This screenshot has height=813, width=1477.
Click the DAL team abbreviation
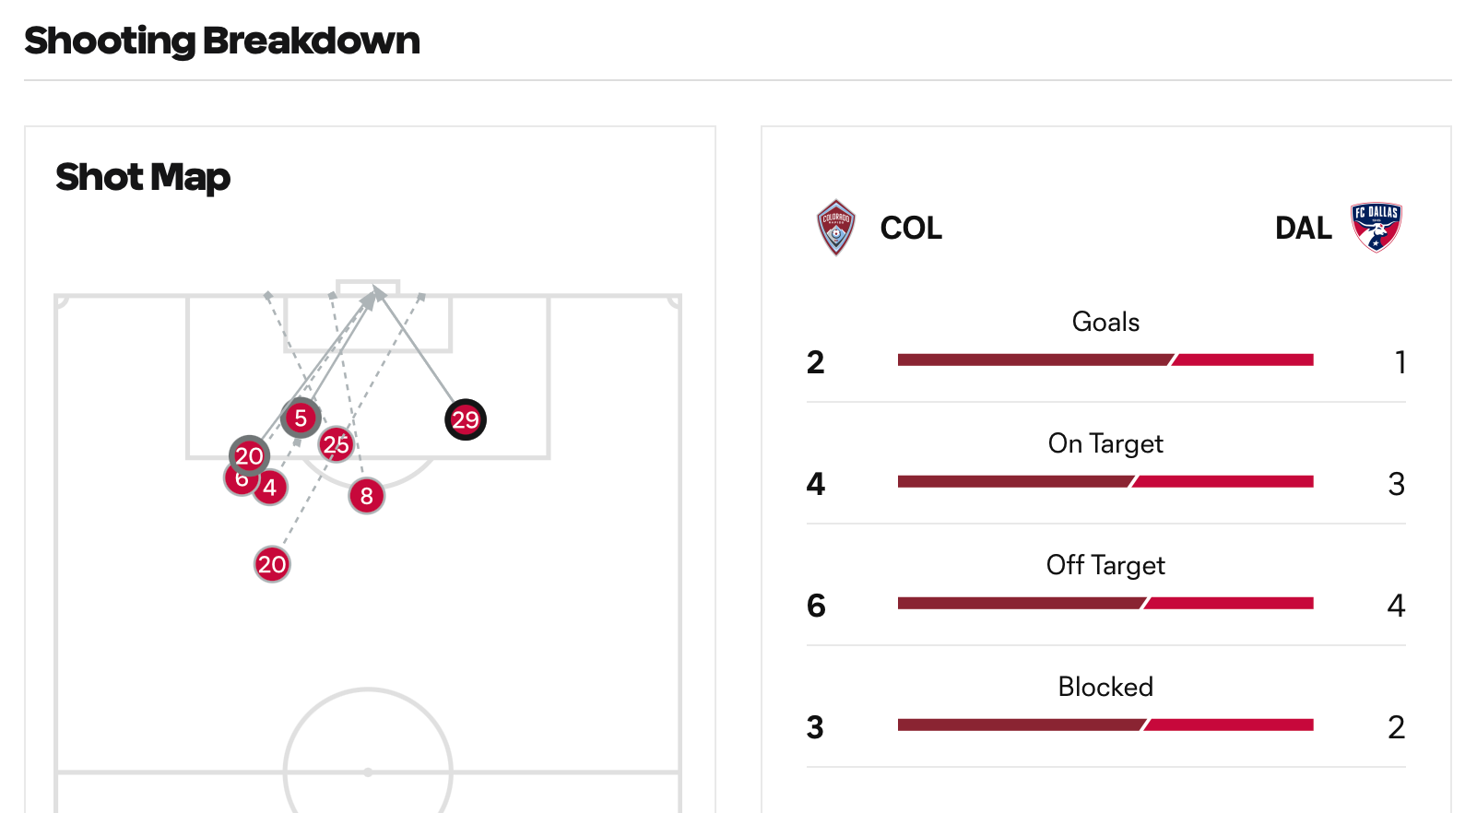pyautogui.click(x=1303, y=228)
